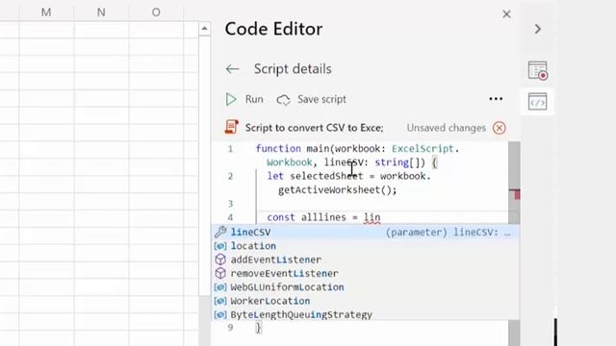Viewport: 616px width, 346px height.
Task: Open the Code Editor icon in the sidebar
Action: [537, 102]
